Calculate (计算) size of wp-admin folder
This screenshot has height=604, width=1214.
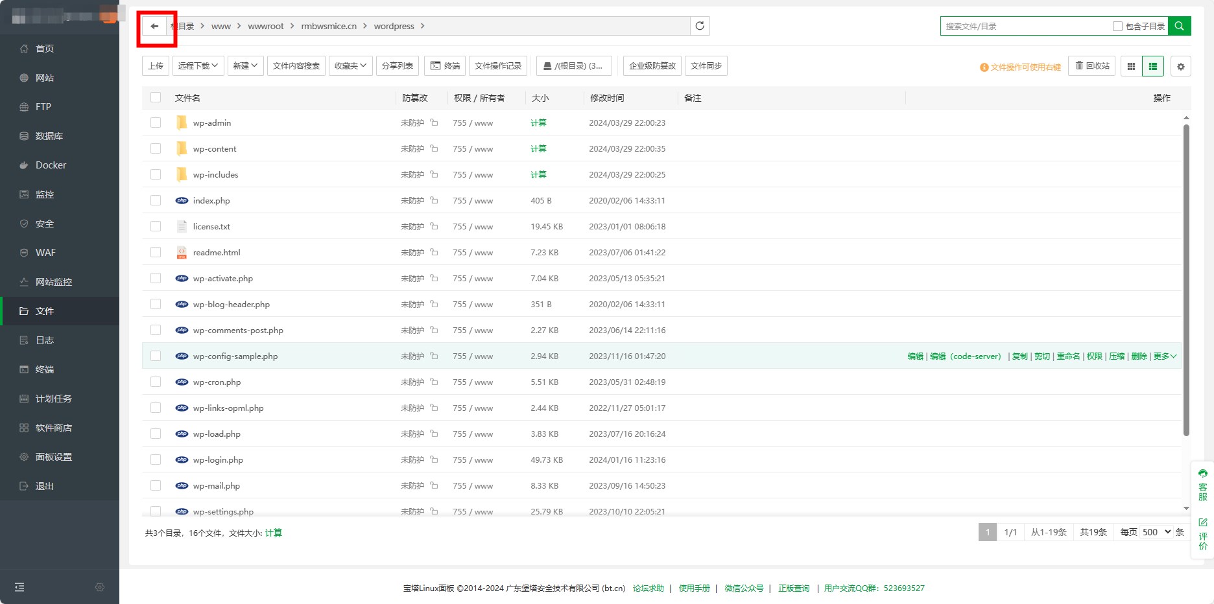click(538, 122)
